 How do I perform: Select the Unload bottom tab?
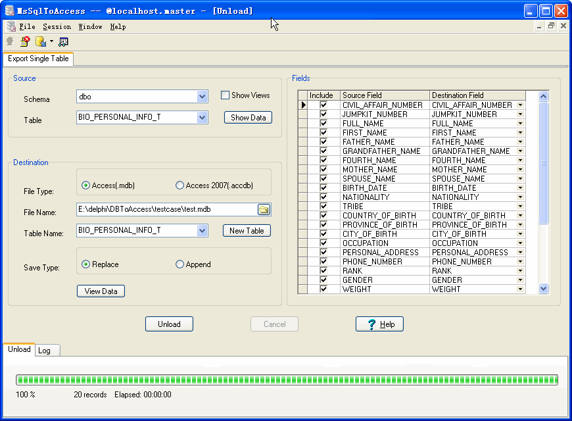(19, 349)
